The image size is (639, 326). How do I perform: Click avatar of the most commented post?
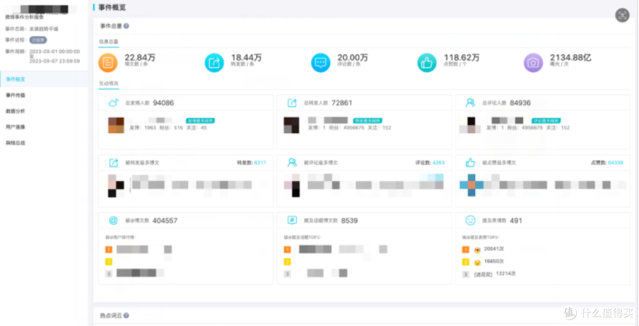click(x=292, y=185)
